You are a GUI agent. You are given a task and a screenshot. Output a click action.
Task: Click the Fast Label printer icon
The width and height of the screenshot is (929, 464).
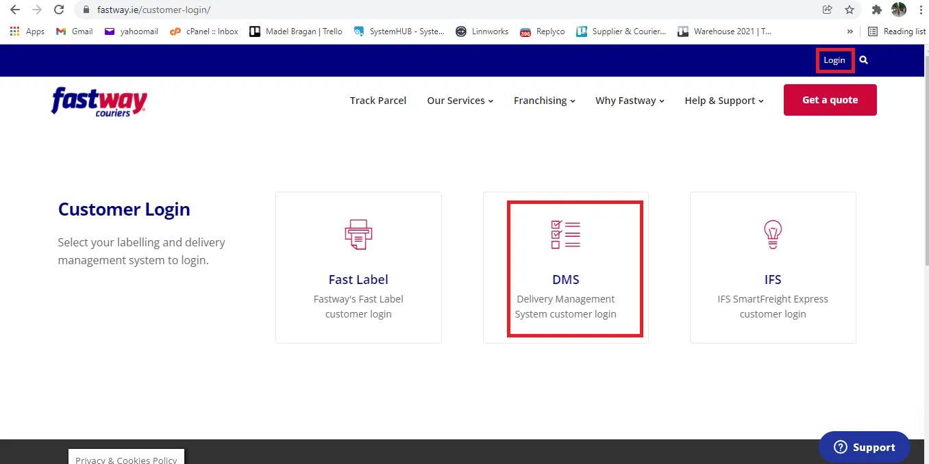tap(358, 235)
